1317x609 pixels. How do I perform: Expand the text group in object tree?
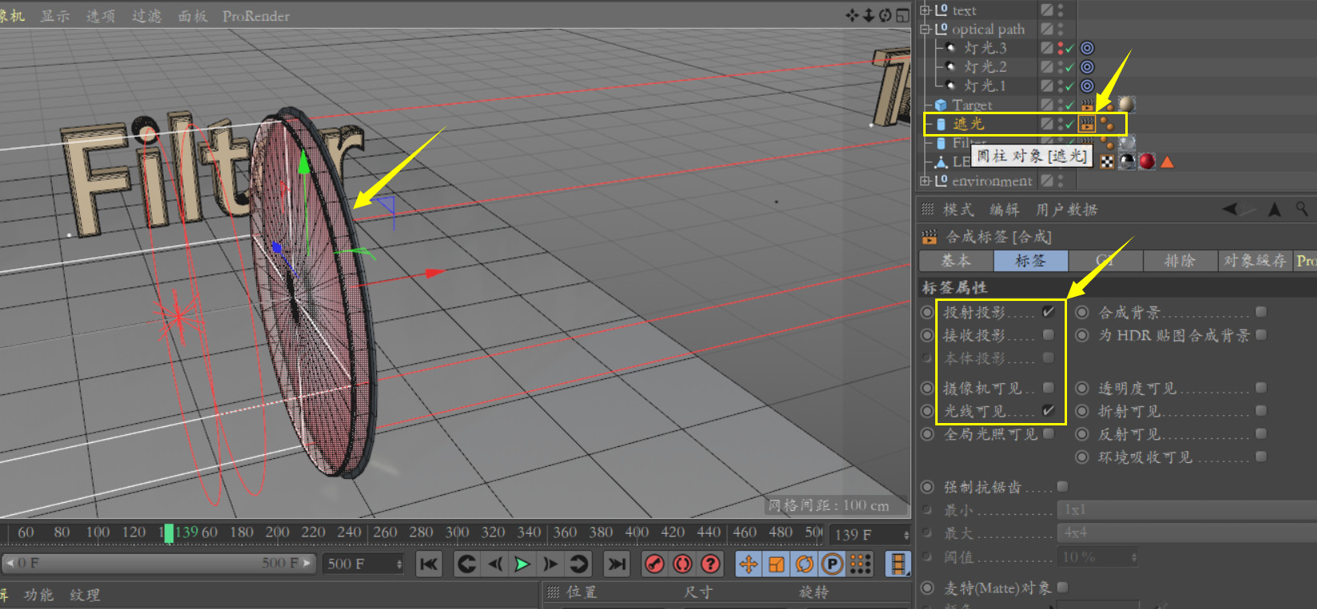[925, 10]
